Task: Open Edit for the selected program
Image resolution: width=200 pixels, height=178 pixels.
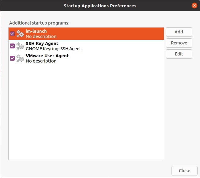Action: [179, 54]
